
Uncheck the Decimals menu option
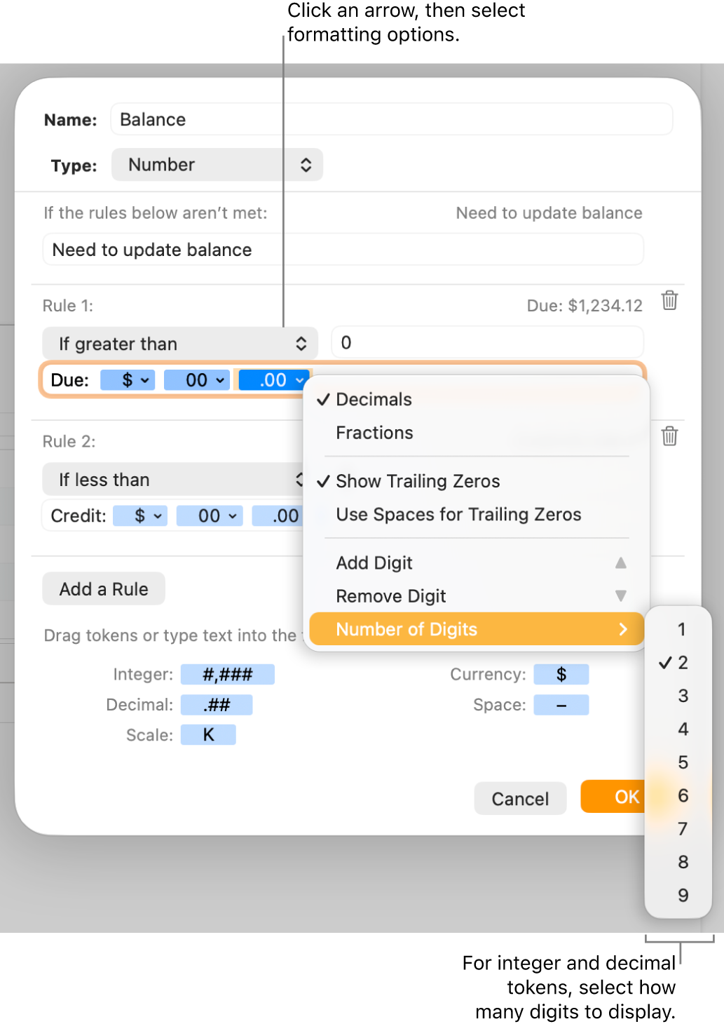coord(374,399)
